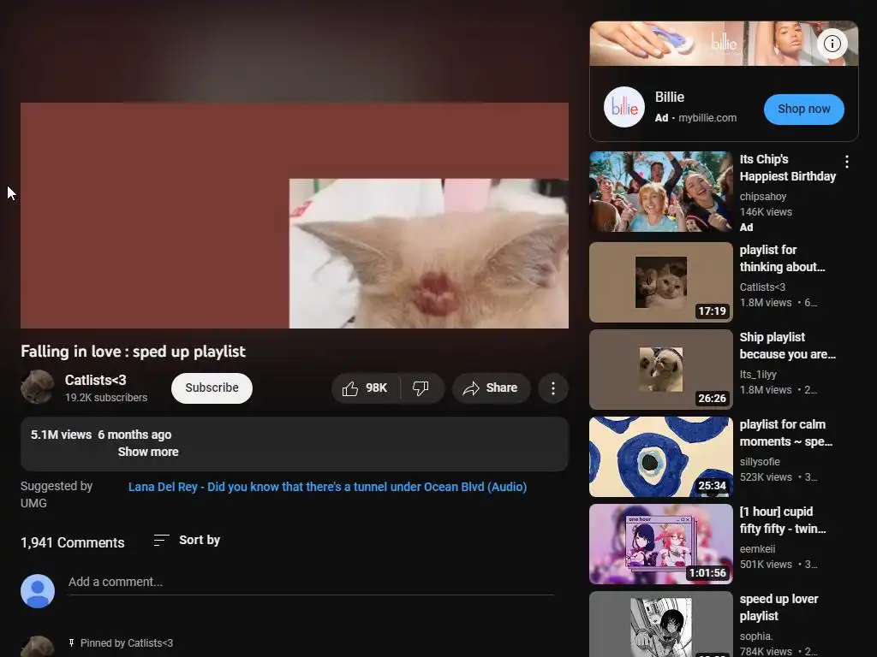Click video title Falling in love sped up playlist

pyautogui.click(x=133, y=352)
